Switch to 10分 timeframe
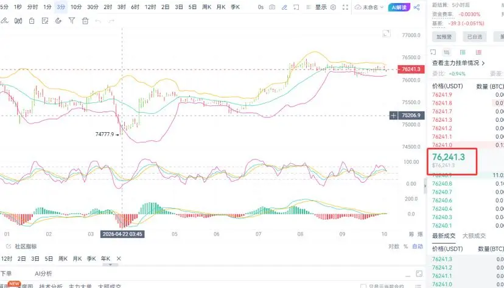Viewport: 504px width, 288px height. [x=76, y=7]
